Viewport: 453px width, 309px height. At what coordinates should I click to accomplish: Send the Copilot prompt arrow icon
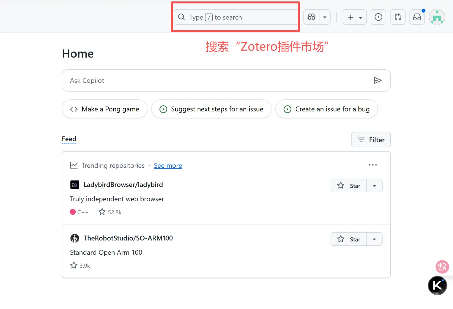tap(378, 80)
